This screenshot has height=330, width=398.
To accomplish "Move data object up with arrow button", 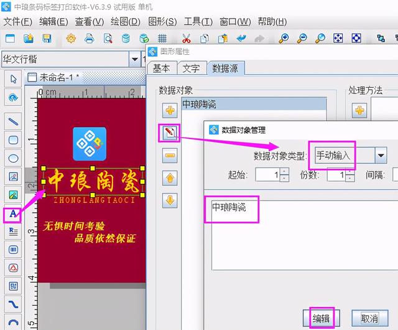I will 170,178.
